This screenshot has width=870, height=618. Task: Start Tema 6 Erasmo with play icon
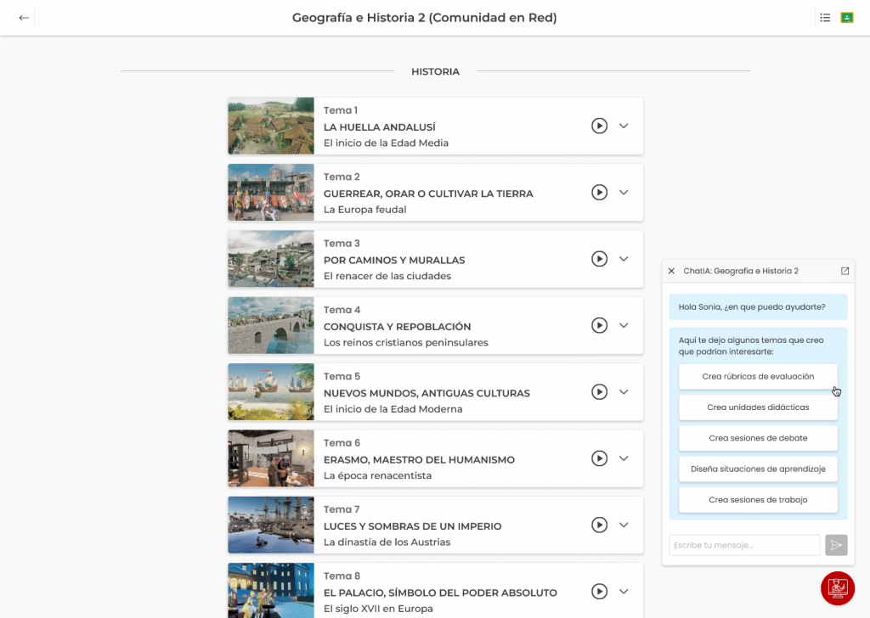599,458
